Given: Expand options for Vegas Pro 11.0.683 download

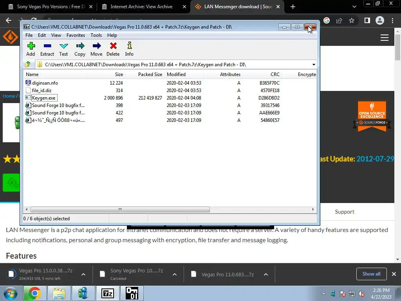Looking at the screenshot, I should click(x=266, y=274).
